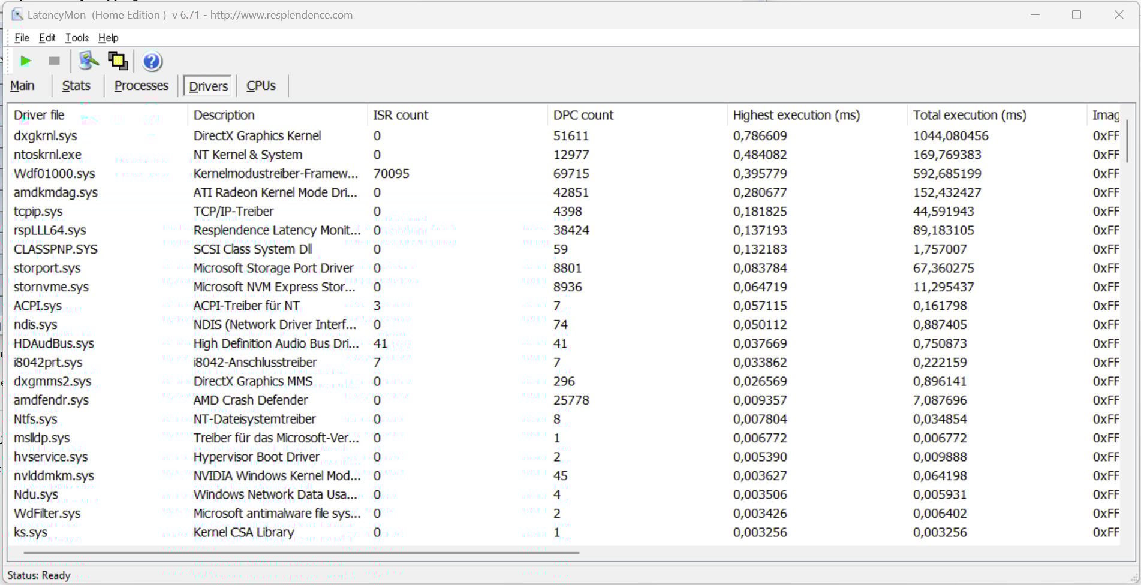
Task: Select the WdFilter.sys driver row
Action: (x=564, y=514)
